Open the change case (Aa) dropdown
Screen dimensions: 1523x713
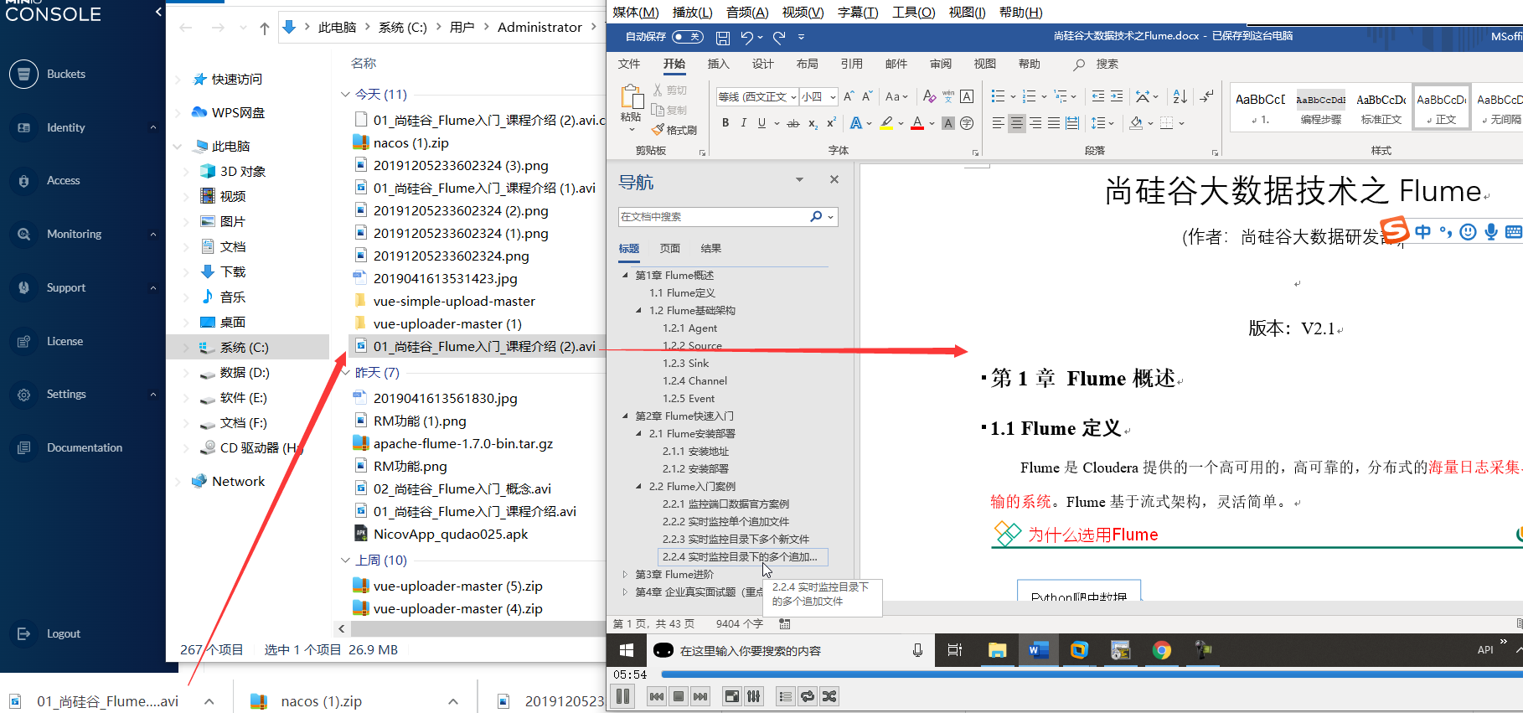(x=896, y=96)
